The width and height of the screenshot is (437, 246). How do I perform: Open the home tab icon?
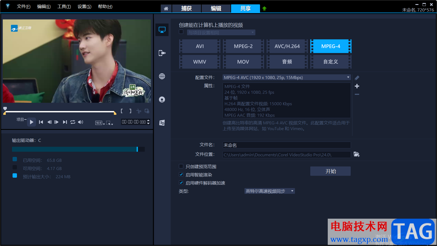(166, 8)
